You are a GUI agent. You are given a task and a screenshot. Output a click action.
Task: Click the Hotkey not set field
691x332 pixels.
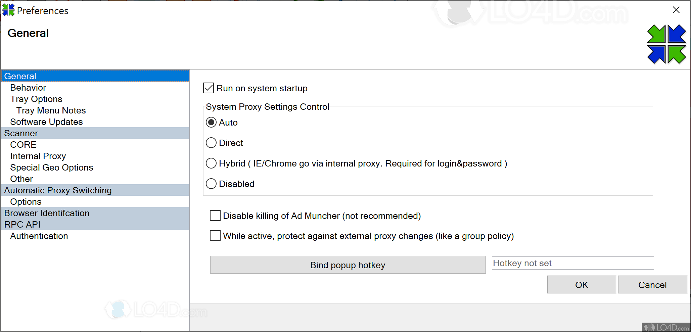point(572,263)
